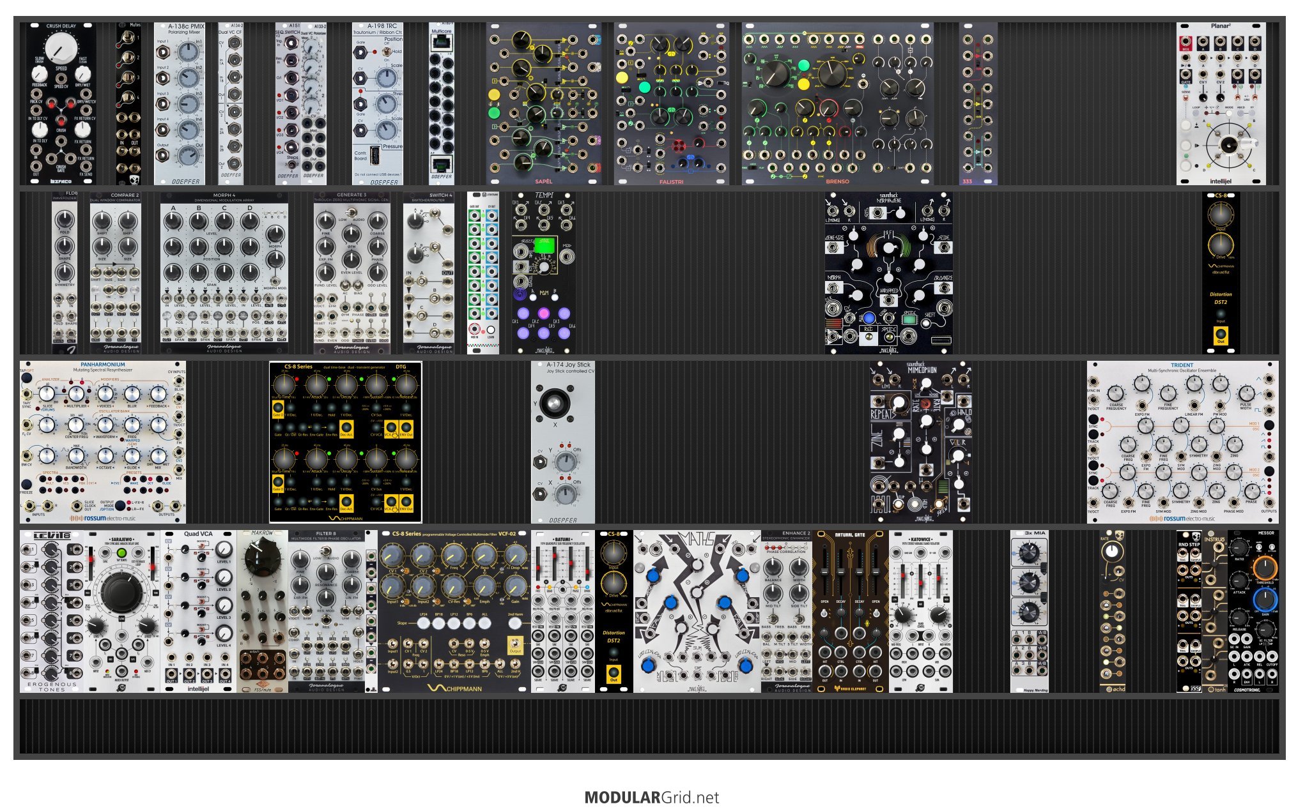Select the Befaco Crush Delay module
This screenshot has height=811, width=1305.
click(61, 104)
